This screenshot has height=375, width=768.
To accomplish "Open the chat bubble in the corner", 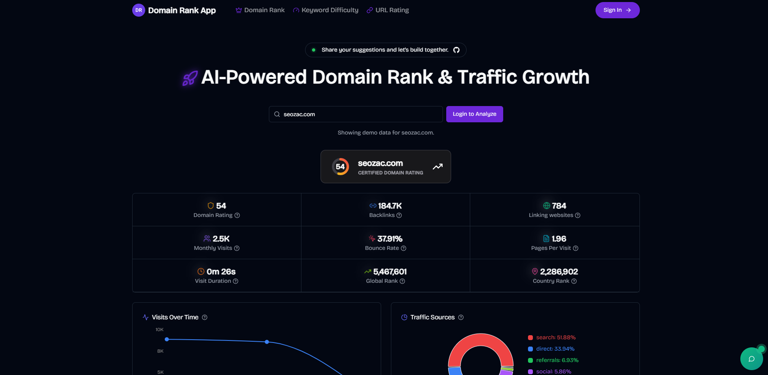I will click(751, 359).
